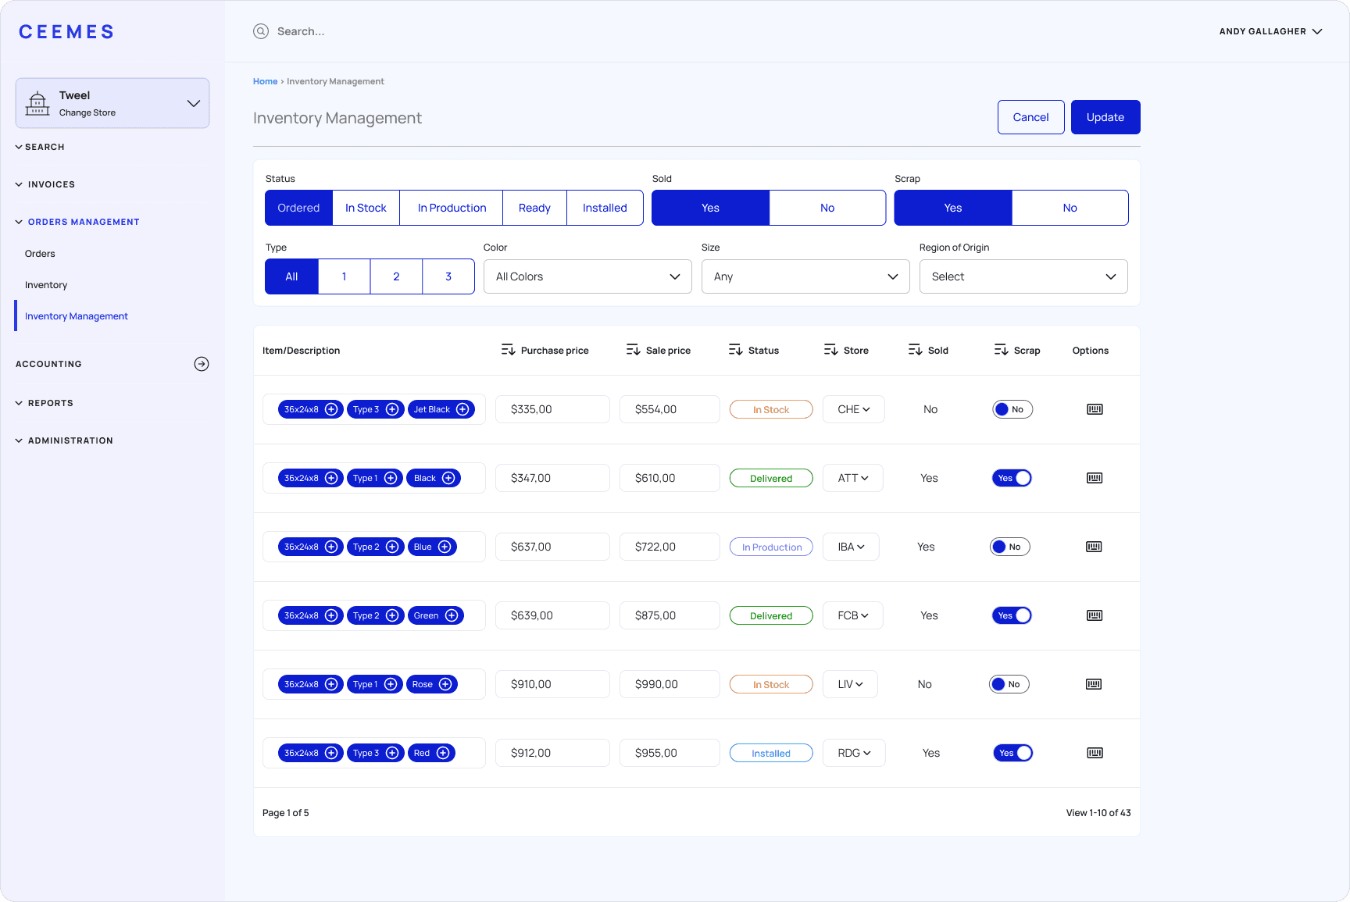Viewport: 1350px width, 902px height.
Task: Open Accounting via the circled arrow icon
Action: (x=202, y=364)
